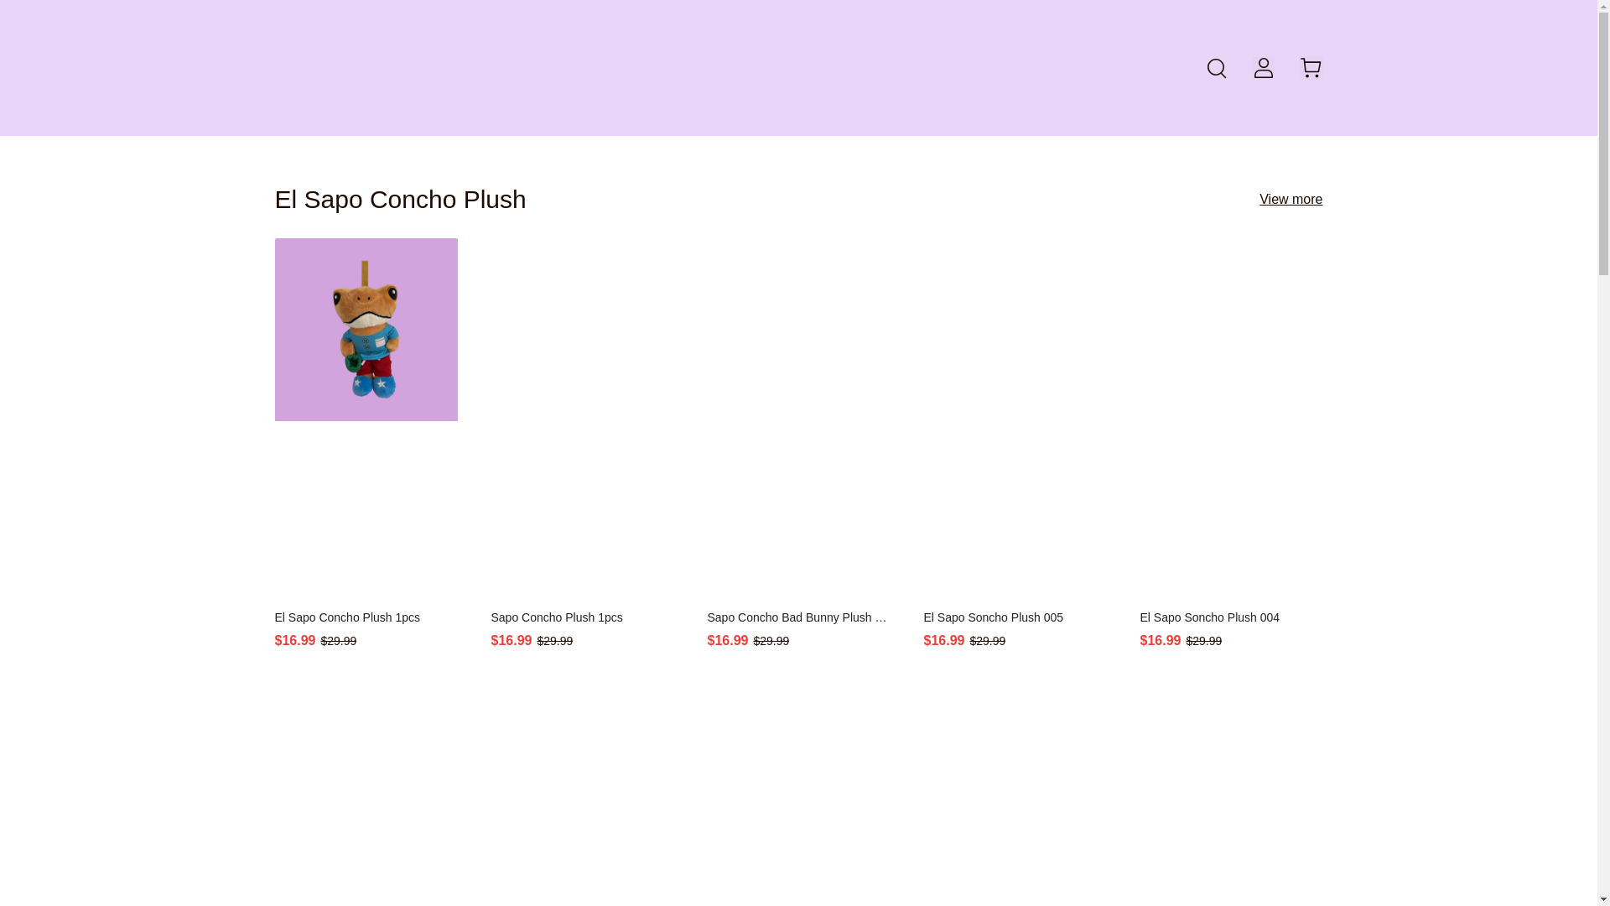Screen dimensions: 1610x906
Task: Click the scrollbar up arrow
Action: click(1602, 6)
